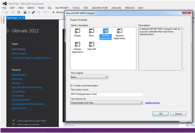Open the Test framework dropdown
The width and height of the screenshot is (195, 133).
tap(107, 103)
